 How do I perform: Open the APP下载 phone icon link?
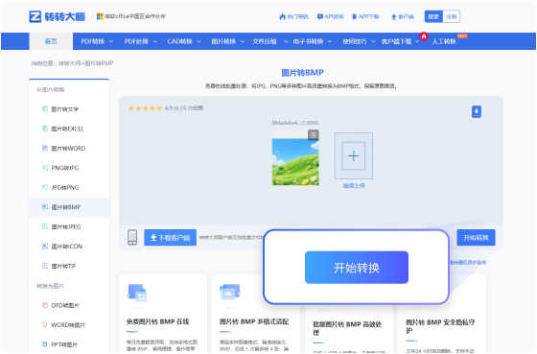point(365,16)
